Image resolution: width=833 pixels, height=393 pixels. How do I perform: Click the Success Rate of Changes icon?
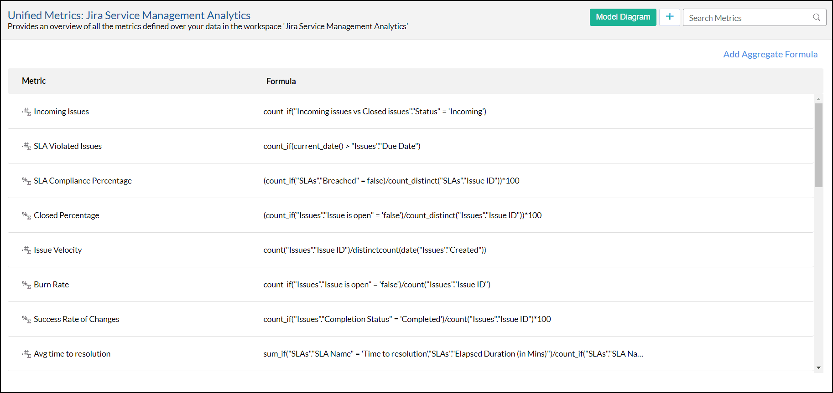[26, 319]
